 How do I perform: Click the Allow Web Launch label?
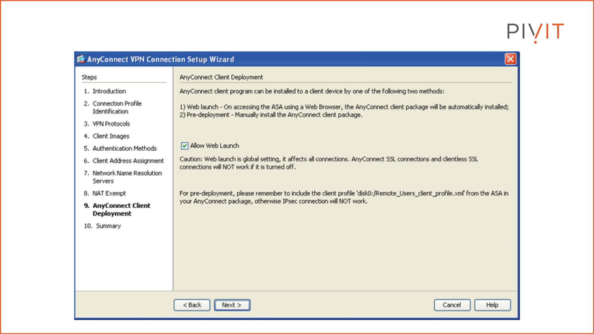pyautogui.click(x=215, y=146)
